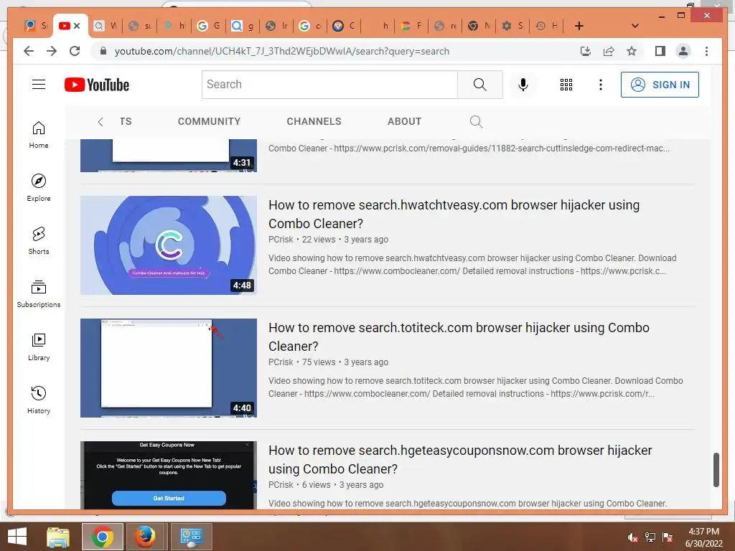The height and width of the screenshot is (551, 735).
Task: Open the 4:31 video thumbnail
Action: 169,156
